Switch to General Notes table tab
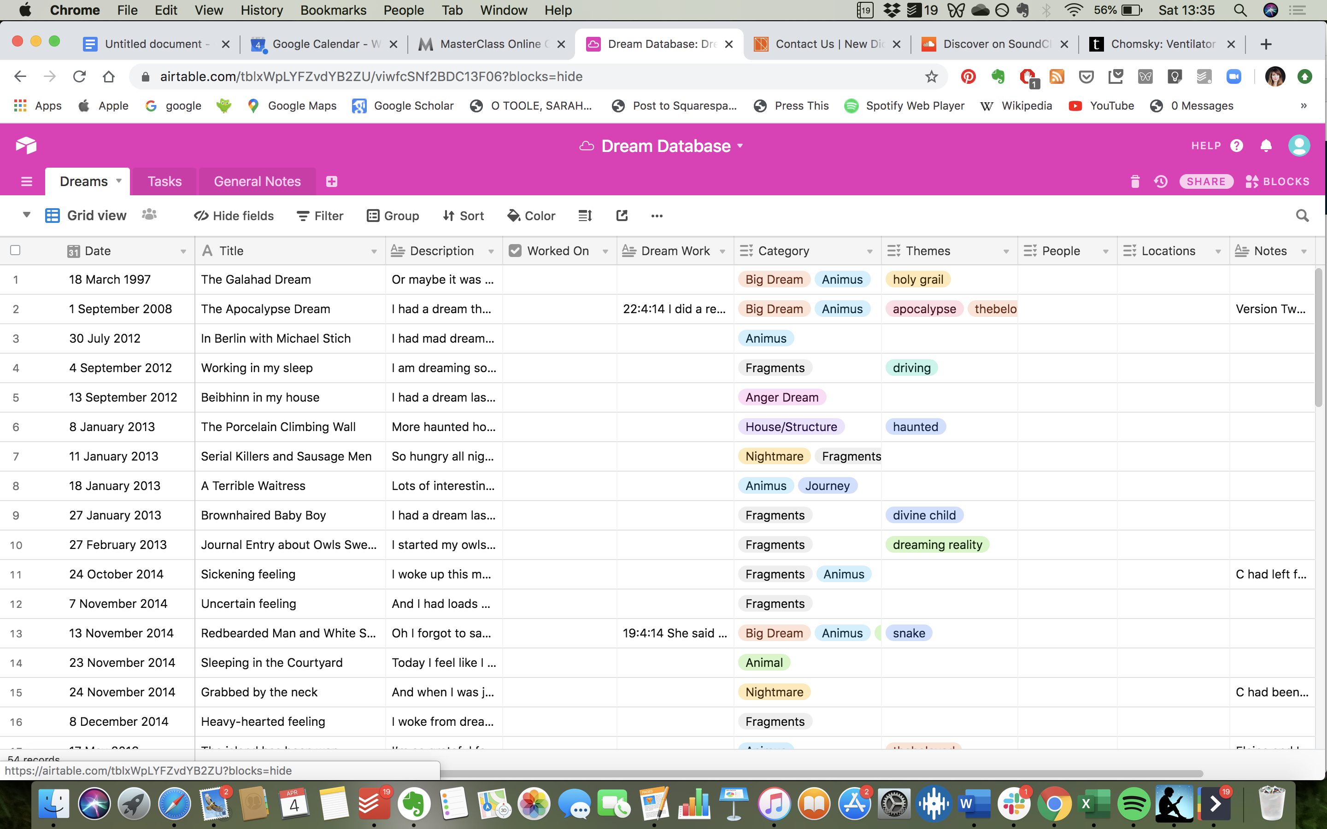This screenshot has height=829, width=1327. pos(257,181)
